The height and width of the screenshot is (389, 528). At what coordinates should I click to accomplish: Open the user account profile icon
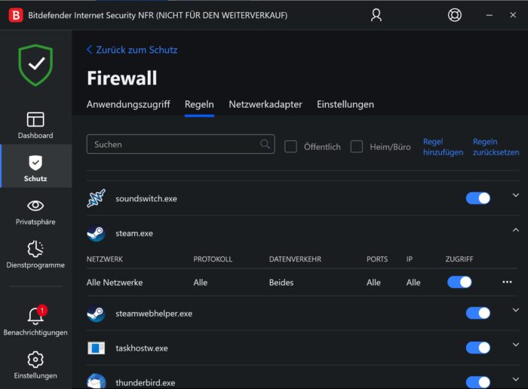[376, 15]
